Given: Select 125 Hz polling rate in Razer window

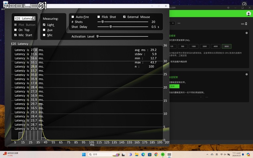Looking at the screenshot, I should pos(172,46).
